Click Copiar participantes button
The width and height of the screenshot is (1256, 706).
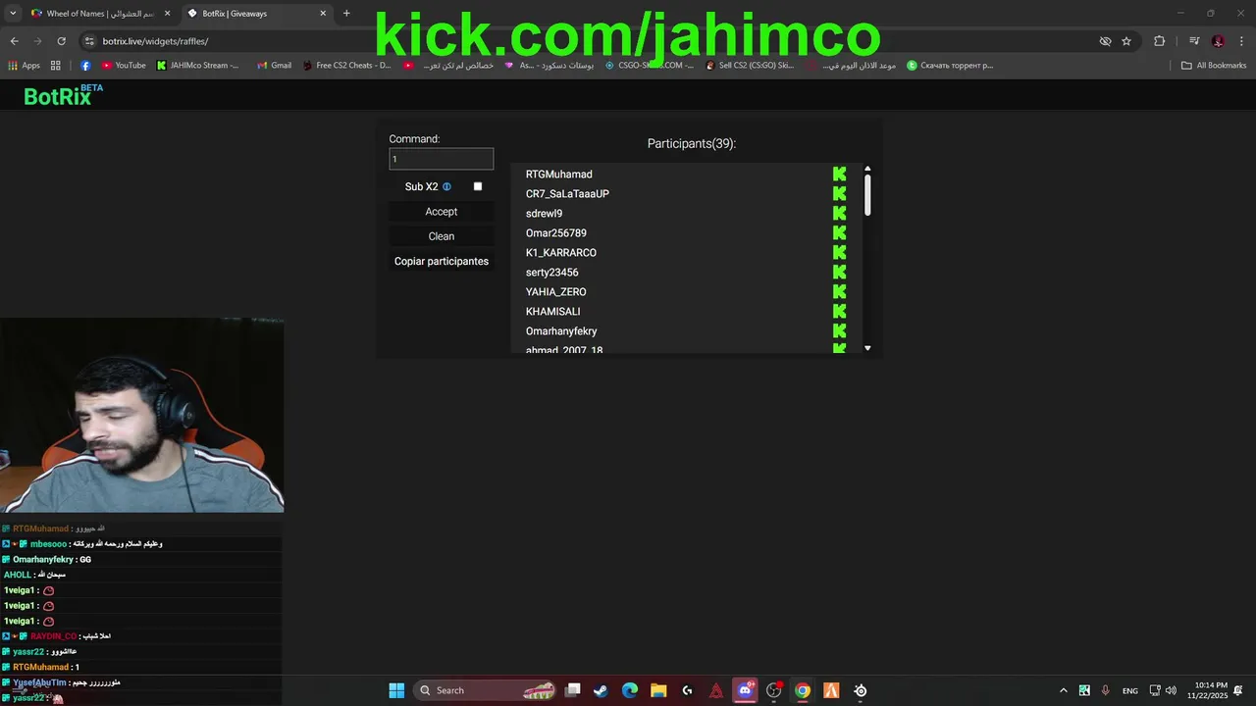click(x=442, y=262)
